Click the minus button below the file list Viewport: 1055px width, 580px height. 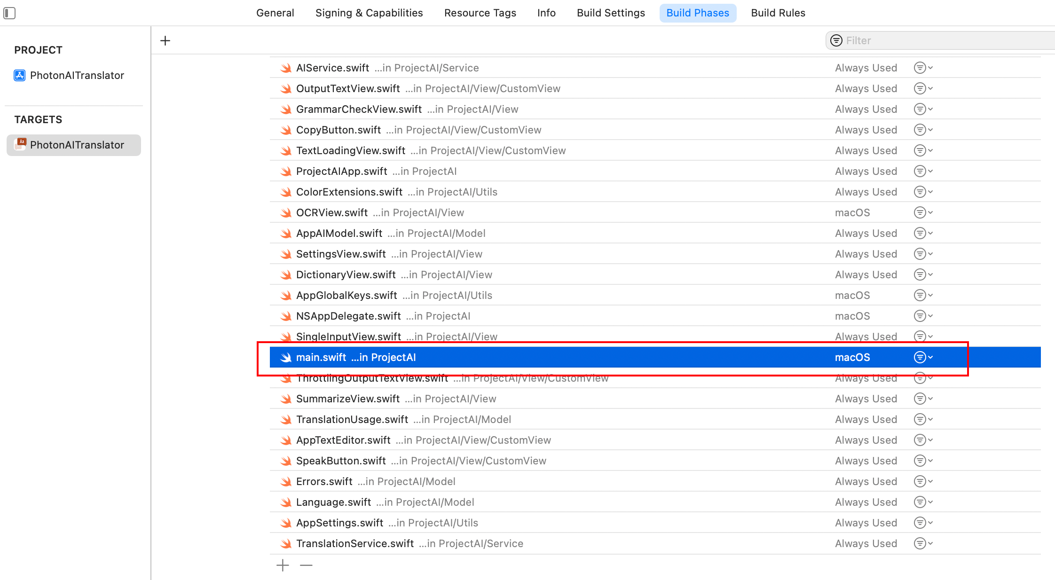(306, 565)
